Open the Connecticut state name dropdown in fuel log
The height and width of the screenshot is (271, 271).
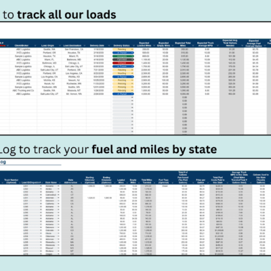coord(58,195)
